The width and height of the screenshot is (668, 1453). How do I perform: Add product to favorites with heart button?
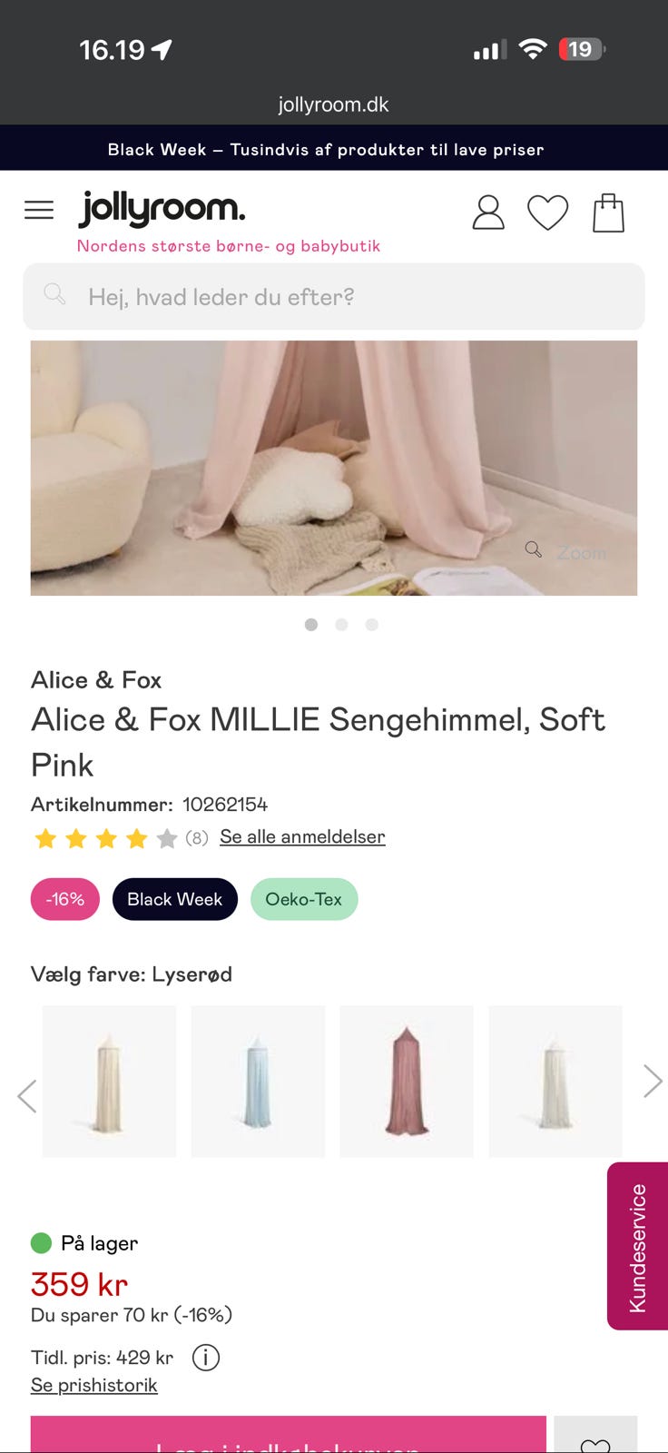[595, 1441]
